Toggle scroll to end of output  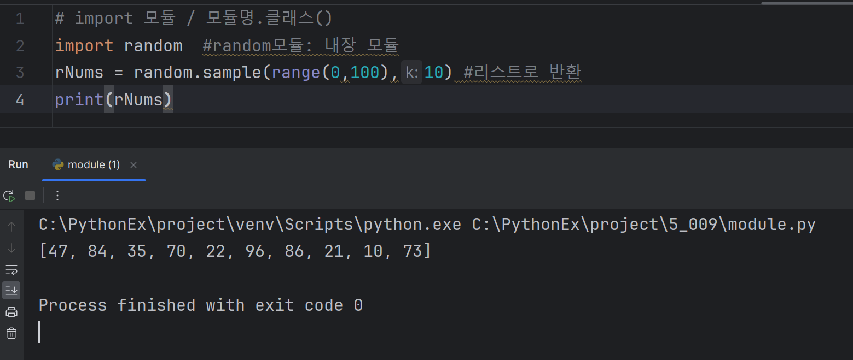(11, 291)
